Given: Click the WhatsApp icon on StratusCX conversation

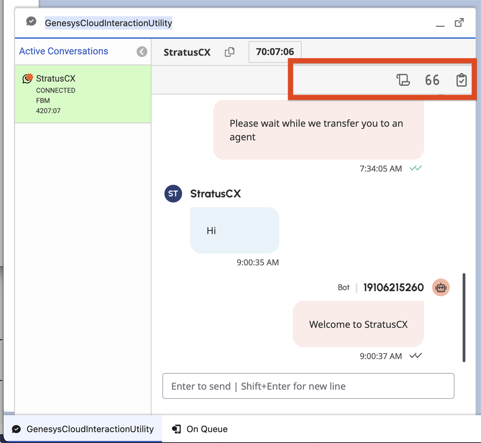Looking at the screenshot, I should tap(27, 78).
